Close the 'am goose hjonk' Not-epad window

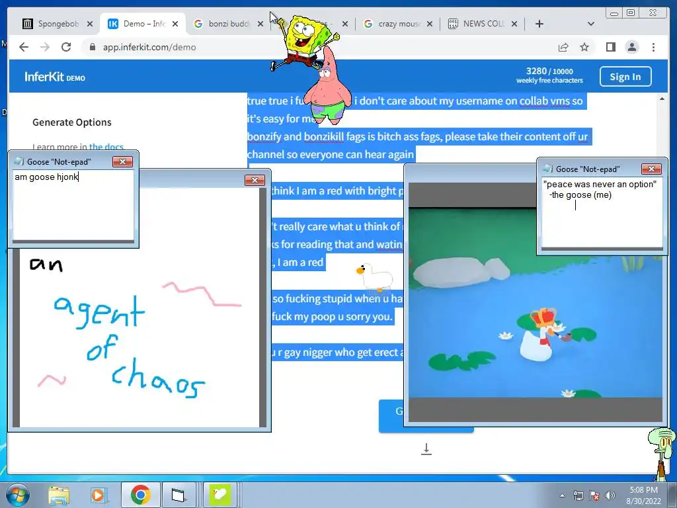122,161
